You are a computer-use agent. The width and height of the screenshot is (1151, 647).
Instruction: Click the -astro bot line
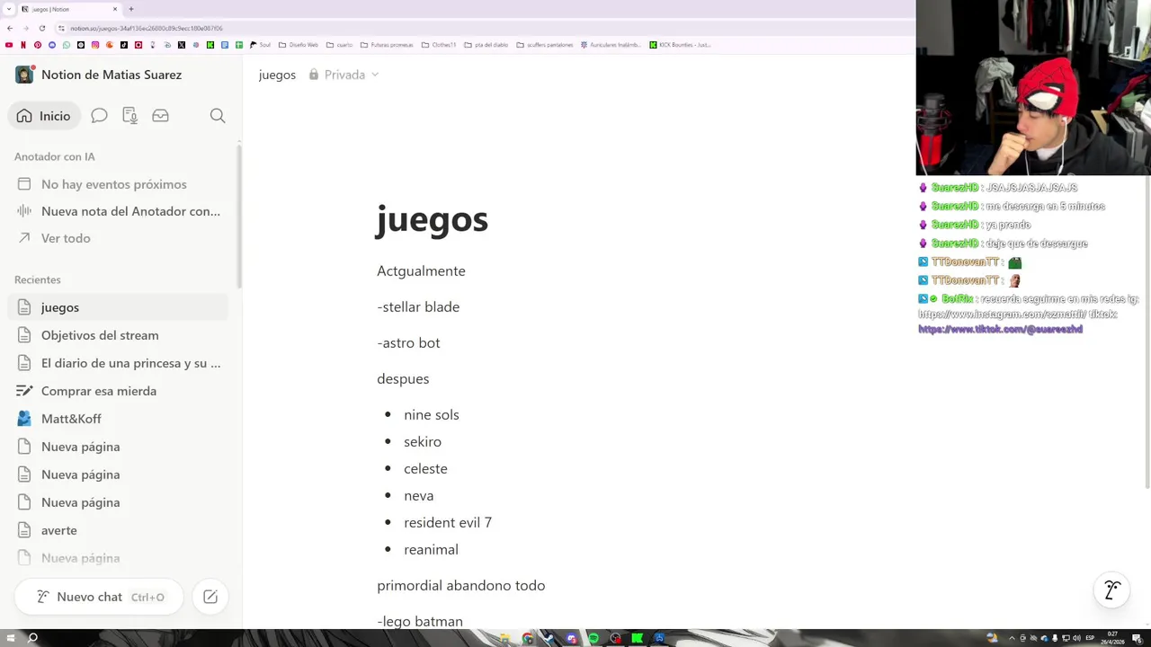pyautogui.click(x=408, y=342)
